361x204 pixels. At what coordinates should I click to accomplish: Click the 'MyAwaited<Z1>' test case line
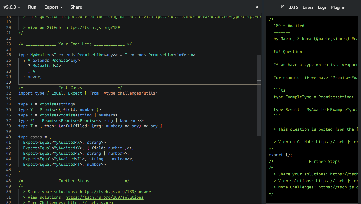[x=79, y=159]
